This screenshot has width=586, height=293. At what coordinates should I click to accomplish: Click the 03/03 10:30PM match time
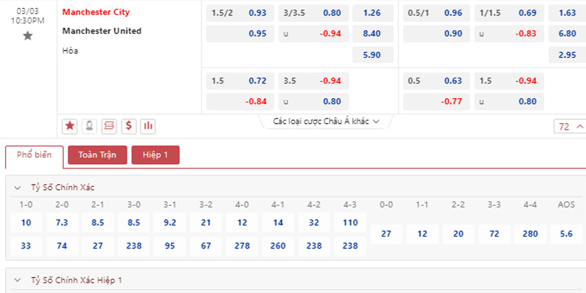[28, 16]
